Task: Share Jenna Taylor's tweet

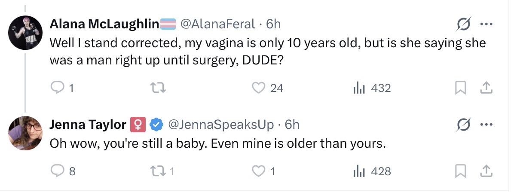Action: click(x=486, y=171)
